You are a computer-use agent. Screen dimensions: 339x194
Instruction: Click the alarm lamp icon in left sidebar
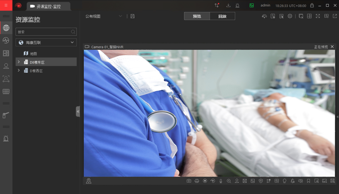click(x=6, y=138)
